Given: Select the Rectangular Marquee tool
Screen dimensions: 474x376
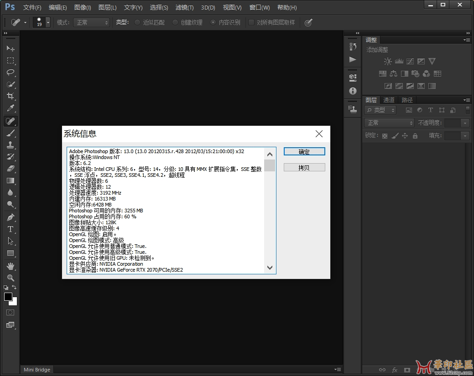Looking at the screenshot, I should coord(10,61).
